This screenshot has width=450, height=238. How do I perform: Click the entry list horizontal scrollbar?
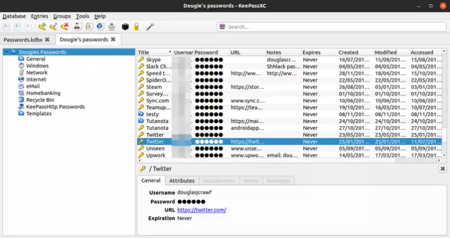coord(289,161)
